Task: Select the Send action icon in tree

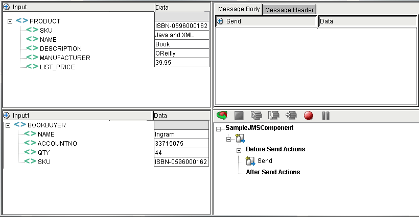Action: click(x=250, y=161)
